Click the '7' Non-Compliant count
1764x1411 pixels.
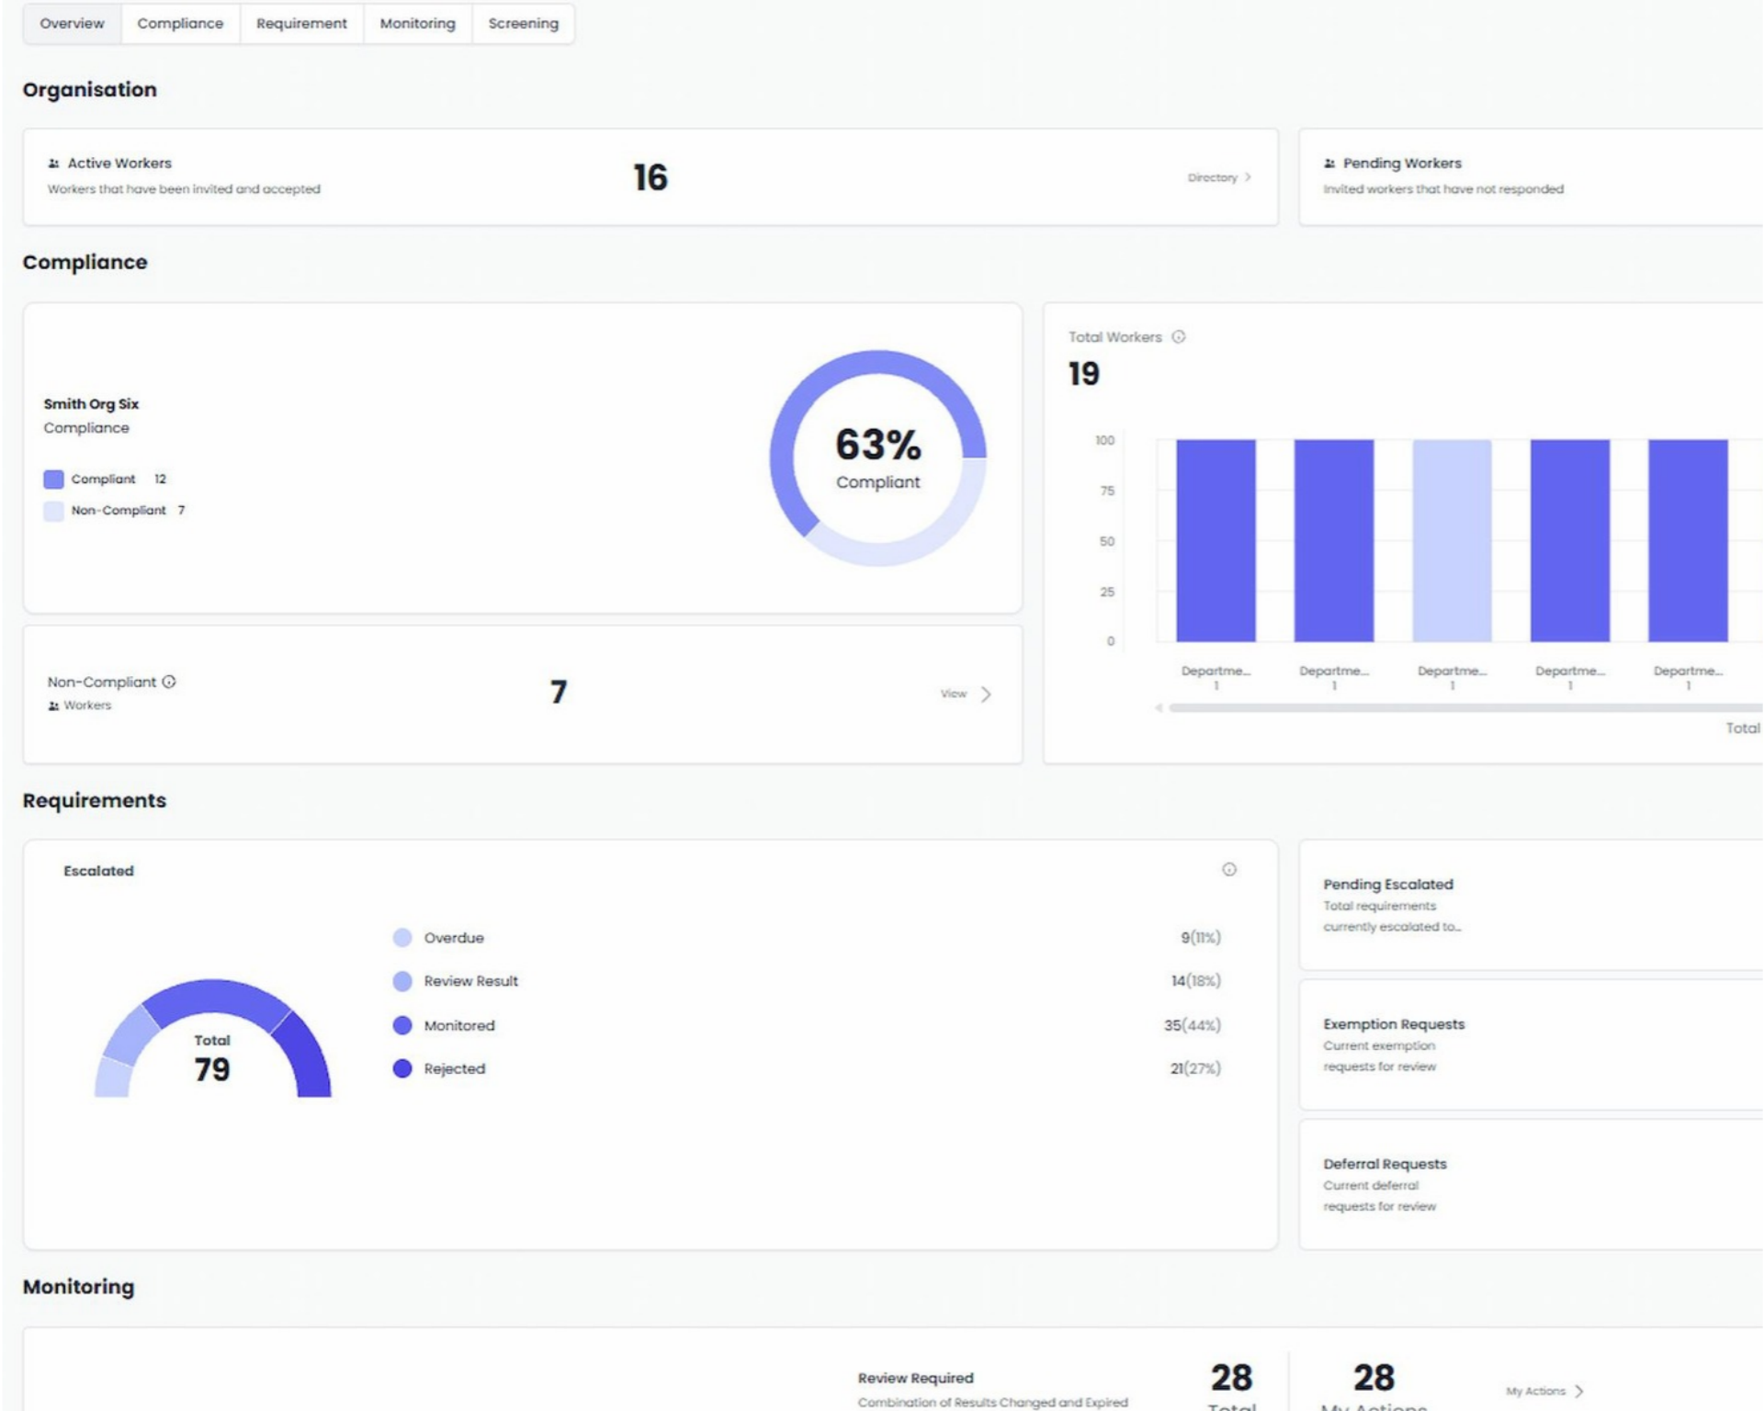[x=559, y=692]
